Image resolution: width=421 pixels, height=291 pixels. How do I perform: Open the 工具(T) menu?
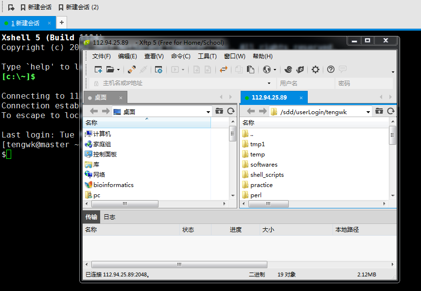[207, 56]
